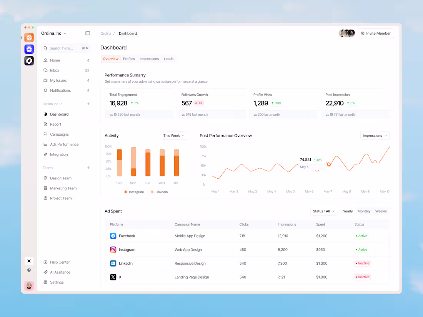
Task: Expand the Status: All filter dropdown
Action: 323,211
